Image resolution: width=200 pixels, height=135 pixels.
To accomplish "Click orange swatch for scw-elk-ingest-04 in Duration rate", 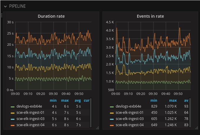I will pos(13,126).
